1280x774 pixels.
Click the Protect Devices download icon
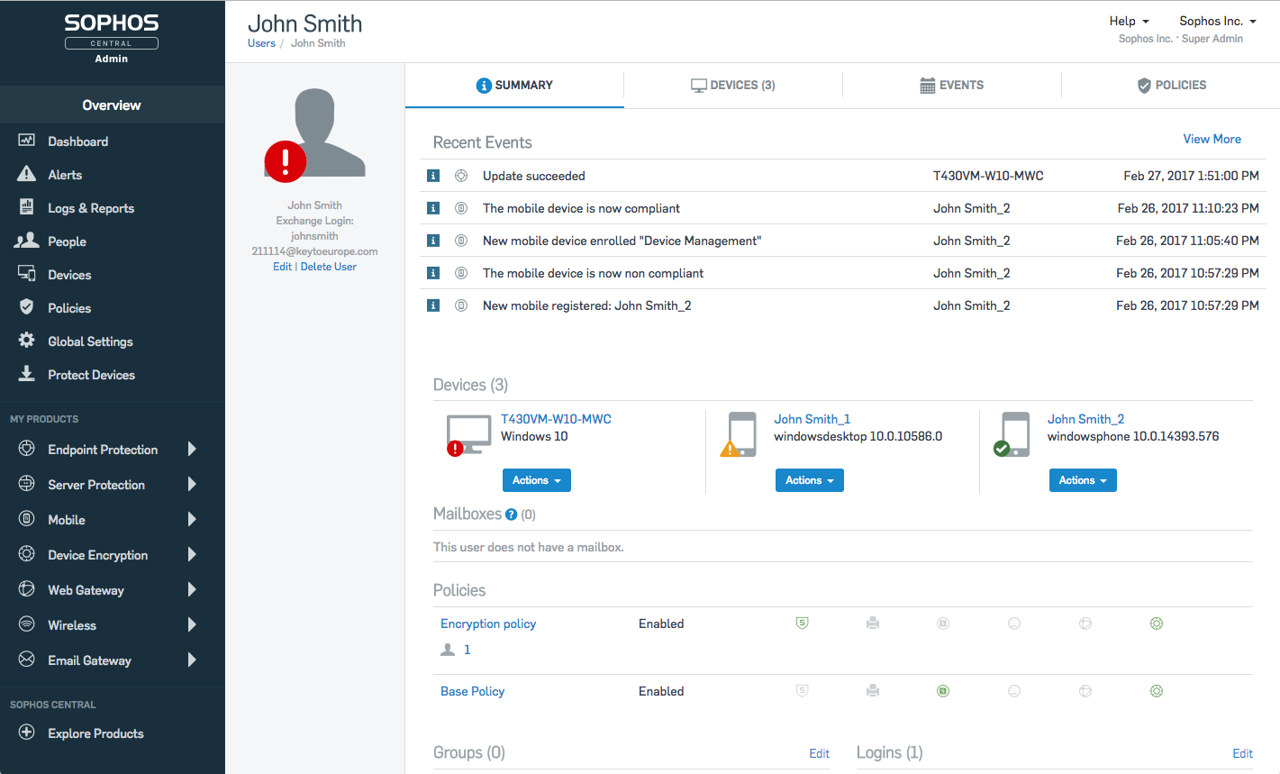point(27,374)
